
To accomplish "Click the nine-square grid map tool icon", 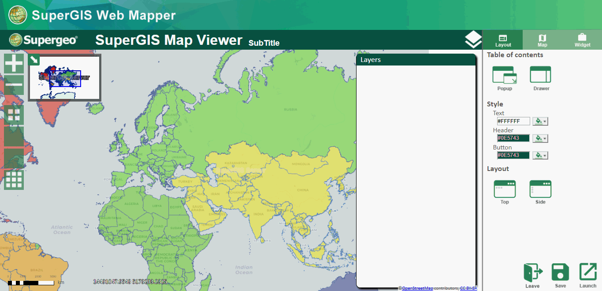I will (14, 180).
